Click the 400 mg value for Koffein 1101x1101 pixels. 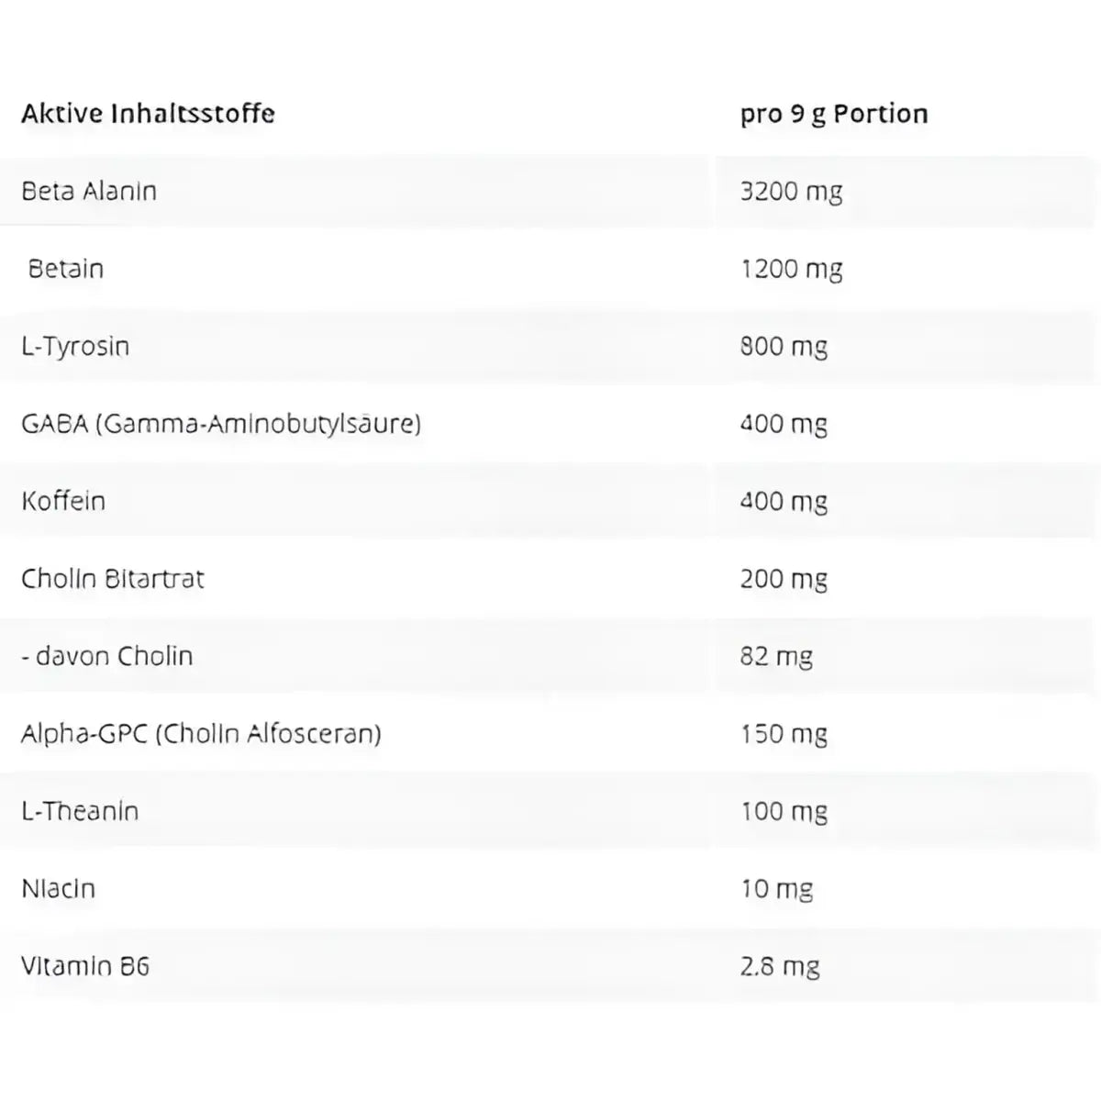(784, 501)
